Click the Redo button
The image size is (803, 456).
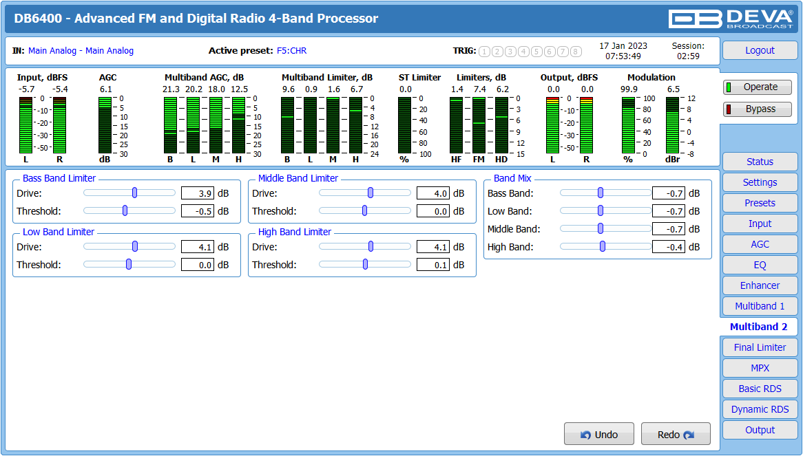click(x=676, y=434)
